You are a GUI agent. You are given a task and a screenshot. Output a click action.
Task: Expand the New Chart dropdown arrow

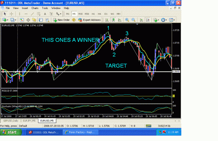[8, 20]
